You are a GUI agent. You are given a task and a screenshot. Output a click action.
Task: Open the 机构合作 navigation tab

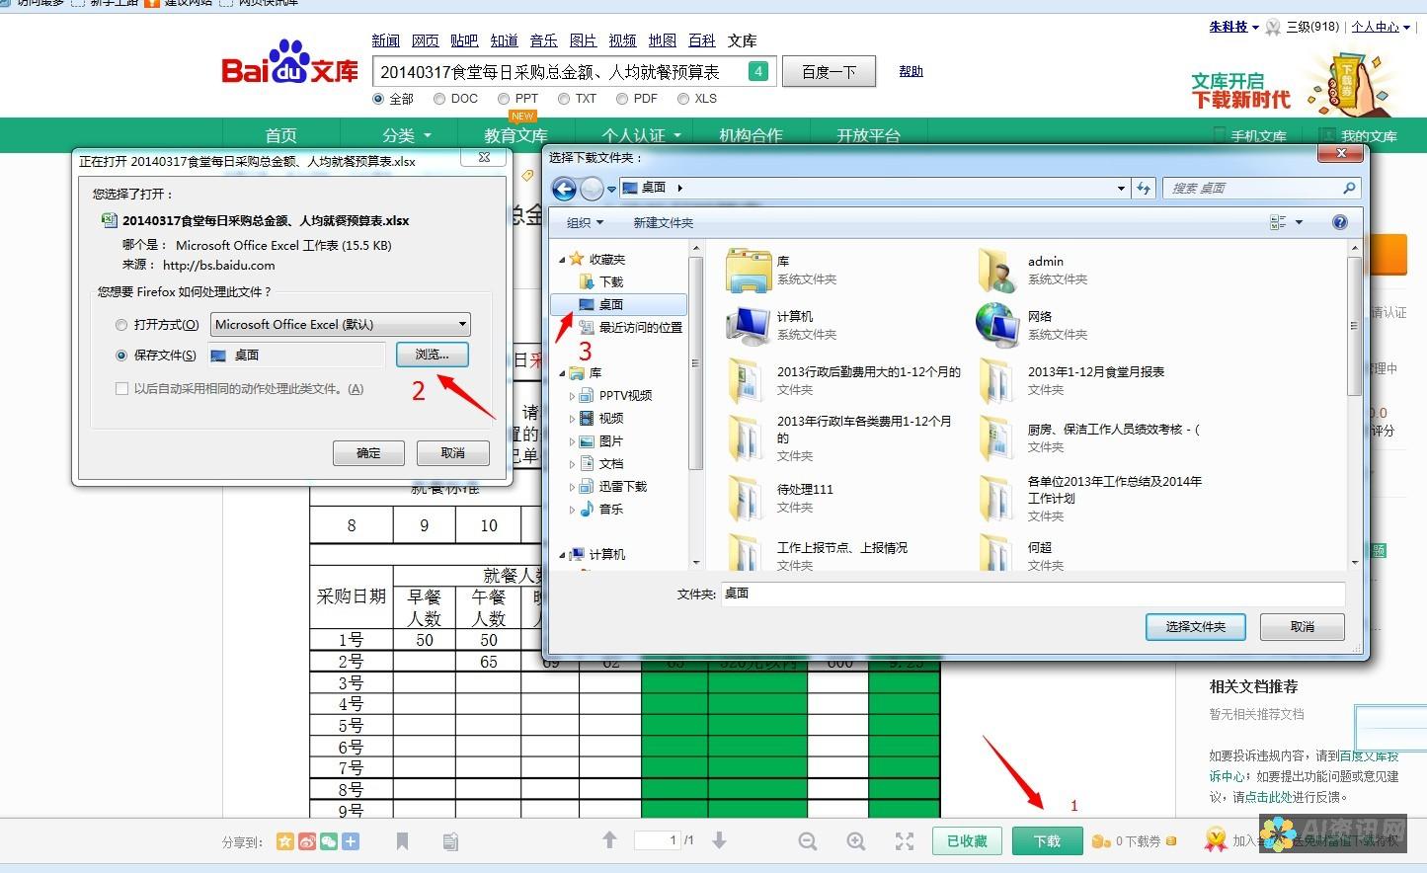[751, 135]
